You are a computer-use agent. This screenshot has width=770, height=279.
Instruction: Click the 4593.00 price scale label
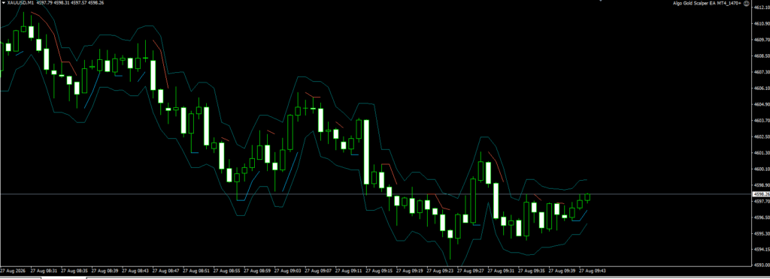(x=760, y=265)
